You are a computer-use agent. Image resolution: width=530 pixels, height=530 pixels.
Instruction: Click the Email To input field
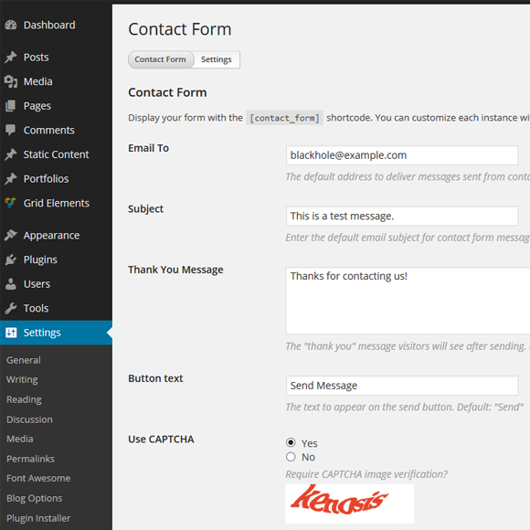402,155
